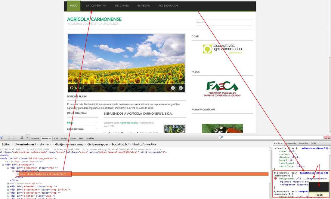Expand the div id ja-navhelper node
331x199 pixels.
point(8,193)
